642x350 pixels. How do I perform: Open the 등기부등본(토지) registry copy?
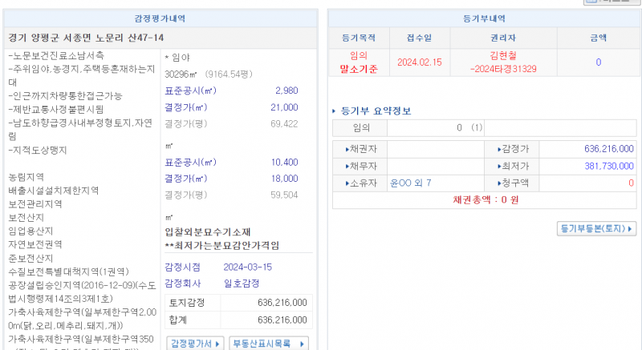(x=596, y=228)
